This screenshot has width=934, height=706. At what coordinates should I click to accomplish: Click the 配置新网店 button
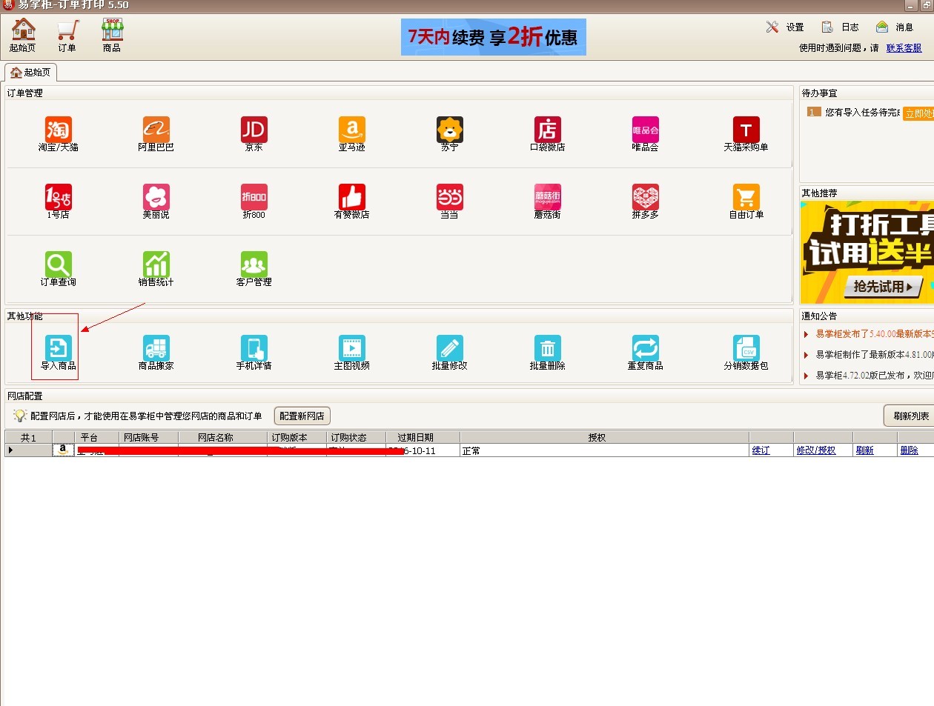302,416
